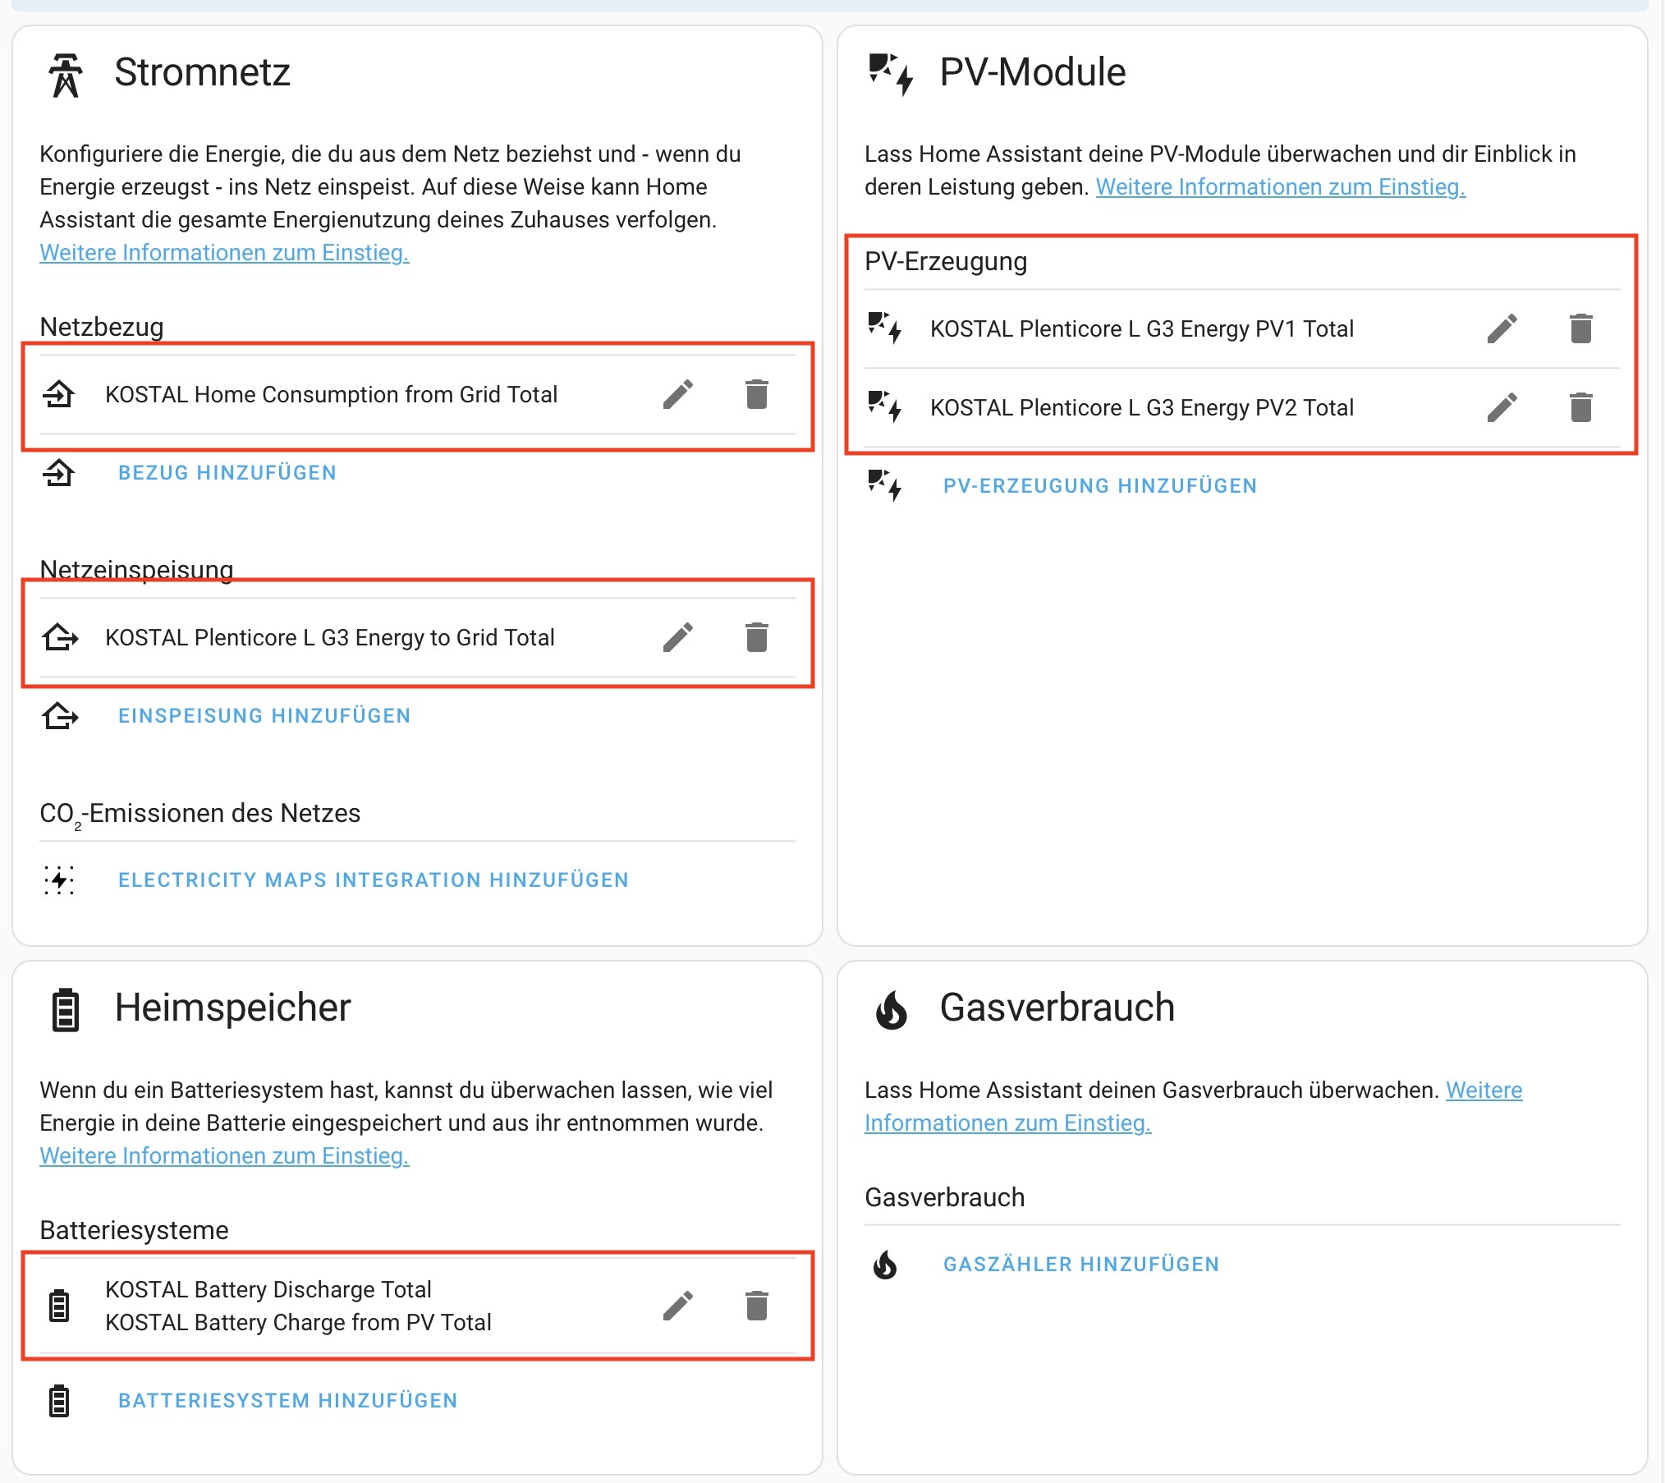1665x1483 pixels.
Task: Edit KOSTAL Home Consumption from Grid entry
Action: pyautogui.click(x=677, y=394)
